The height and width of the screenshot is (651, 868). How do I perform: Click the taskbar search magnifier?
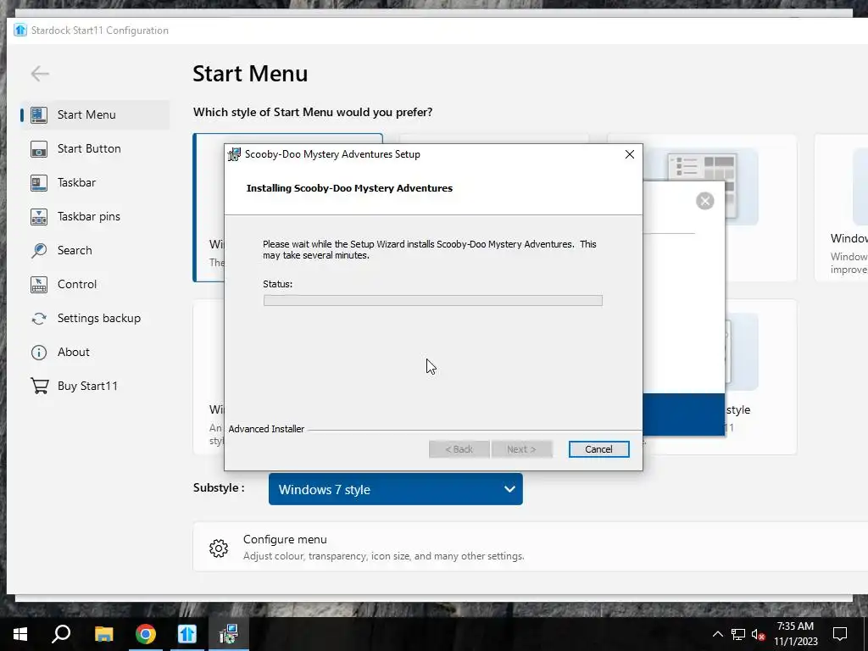(x=61, y=634)
